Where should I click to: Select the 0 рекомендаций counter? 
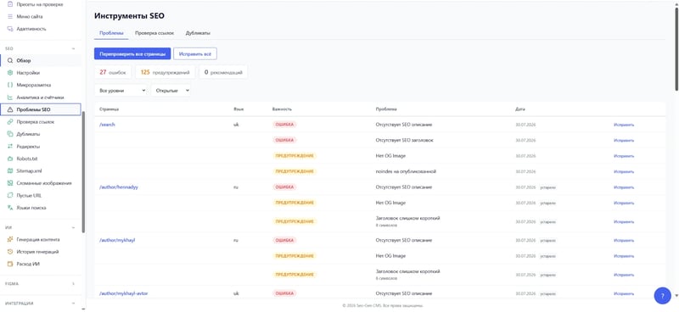[x=223, y=72]
